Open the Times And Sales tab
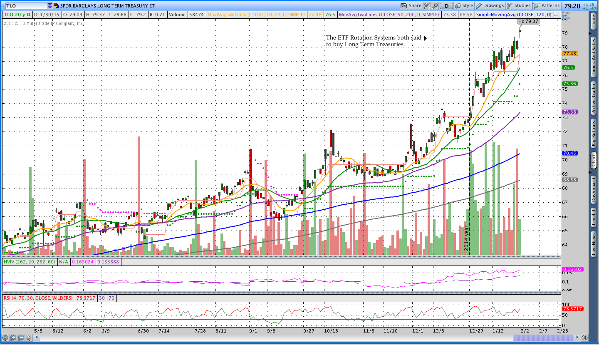Image resolution: width=599 pixels, height=345 pixels. point(594,57)
